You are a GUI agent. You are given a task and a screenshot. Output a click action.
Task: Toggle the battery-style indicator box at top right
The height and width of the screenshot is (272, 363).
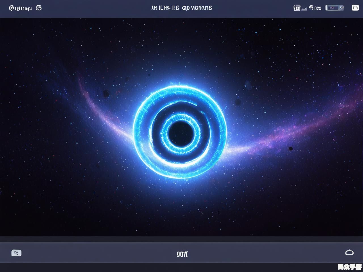pos(334,8)
